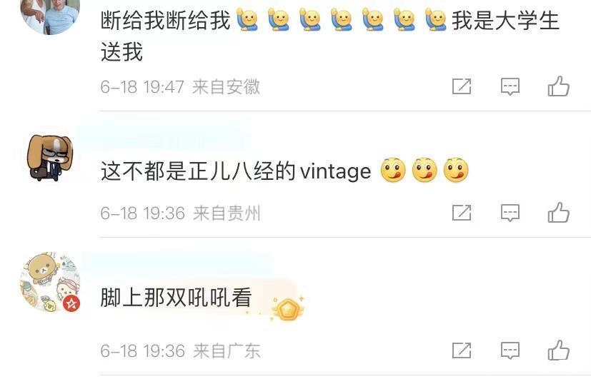Like the 广东 comment about shoes
This screenshot has width=591, height=379.
click(x=559, y=350)
